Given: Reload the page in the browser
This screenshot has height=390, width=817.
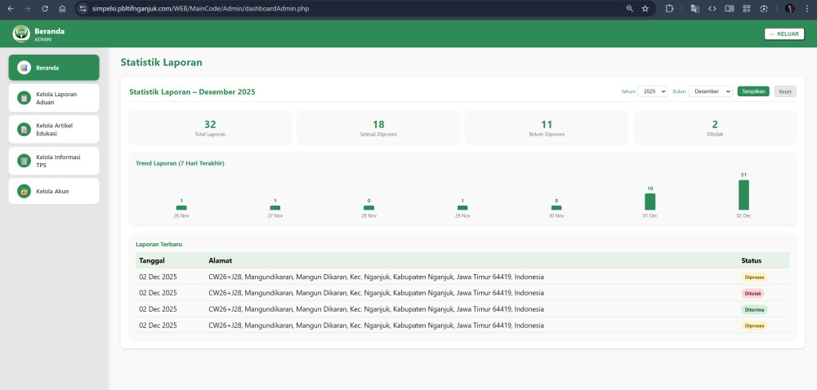Looking at the screenshot, I should [44, 8].
